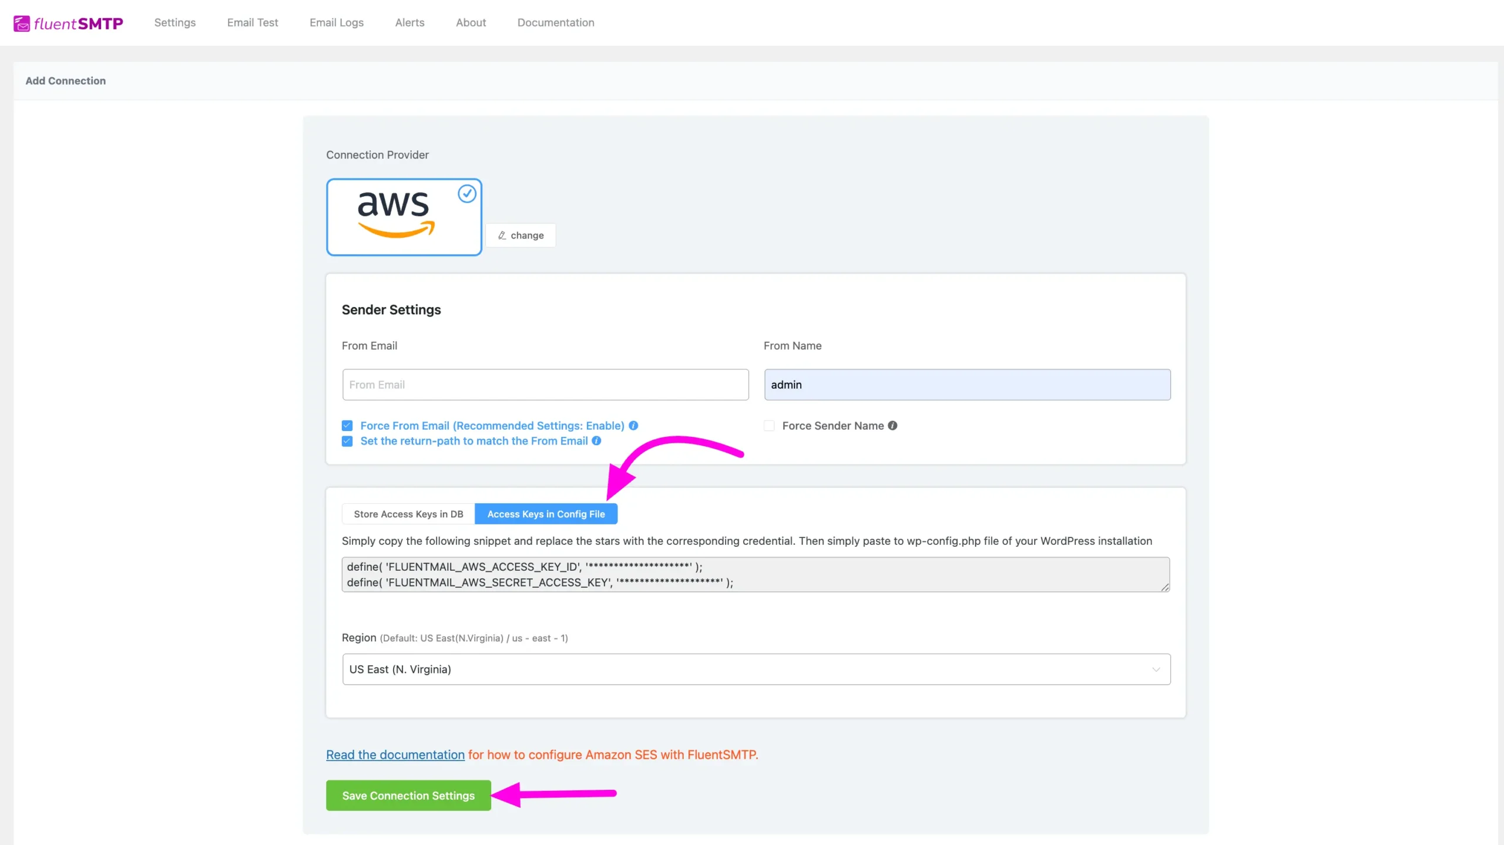The width and height of the screenshot is (1504, 845).
Task: Click the snippet textarea resize handle
Action: 1164,587
